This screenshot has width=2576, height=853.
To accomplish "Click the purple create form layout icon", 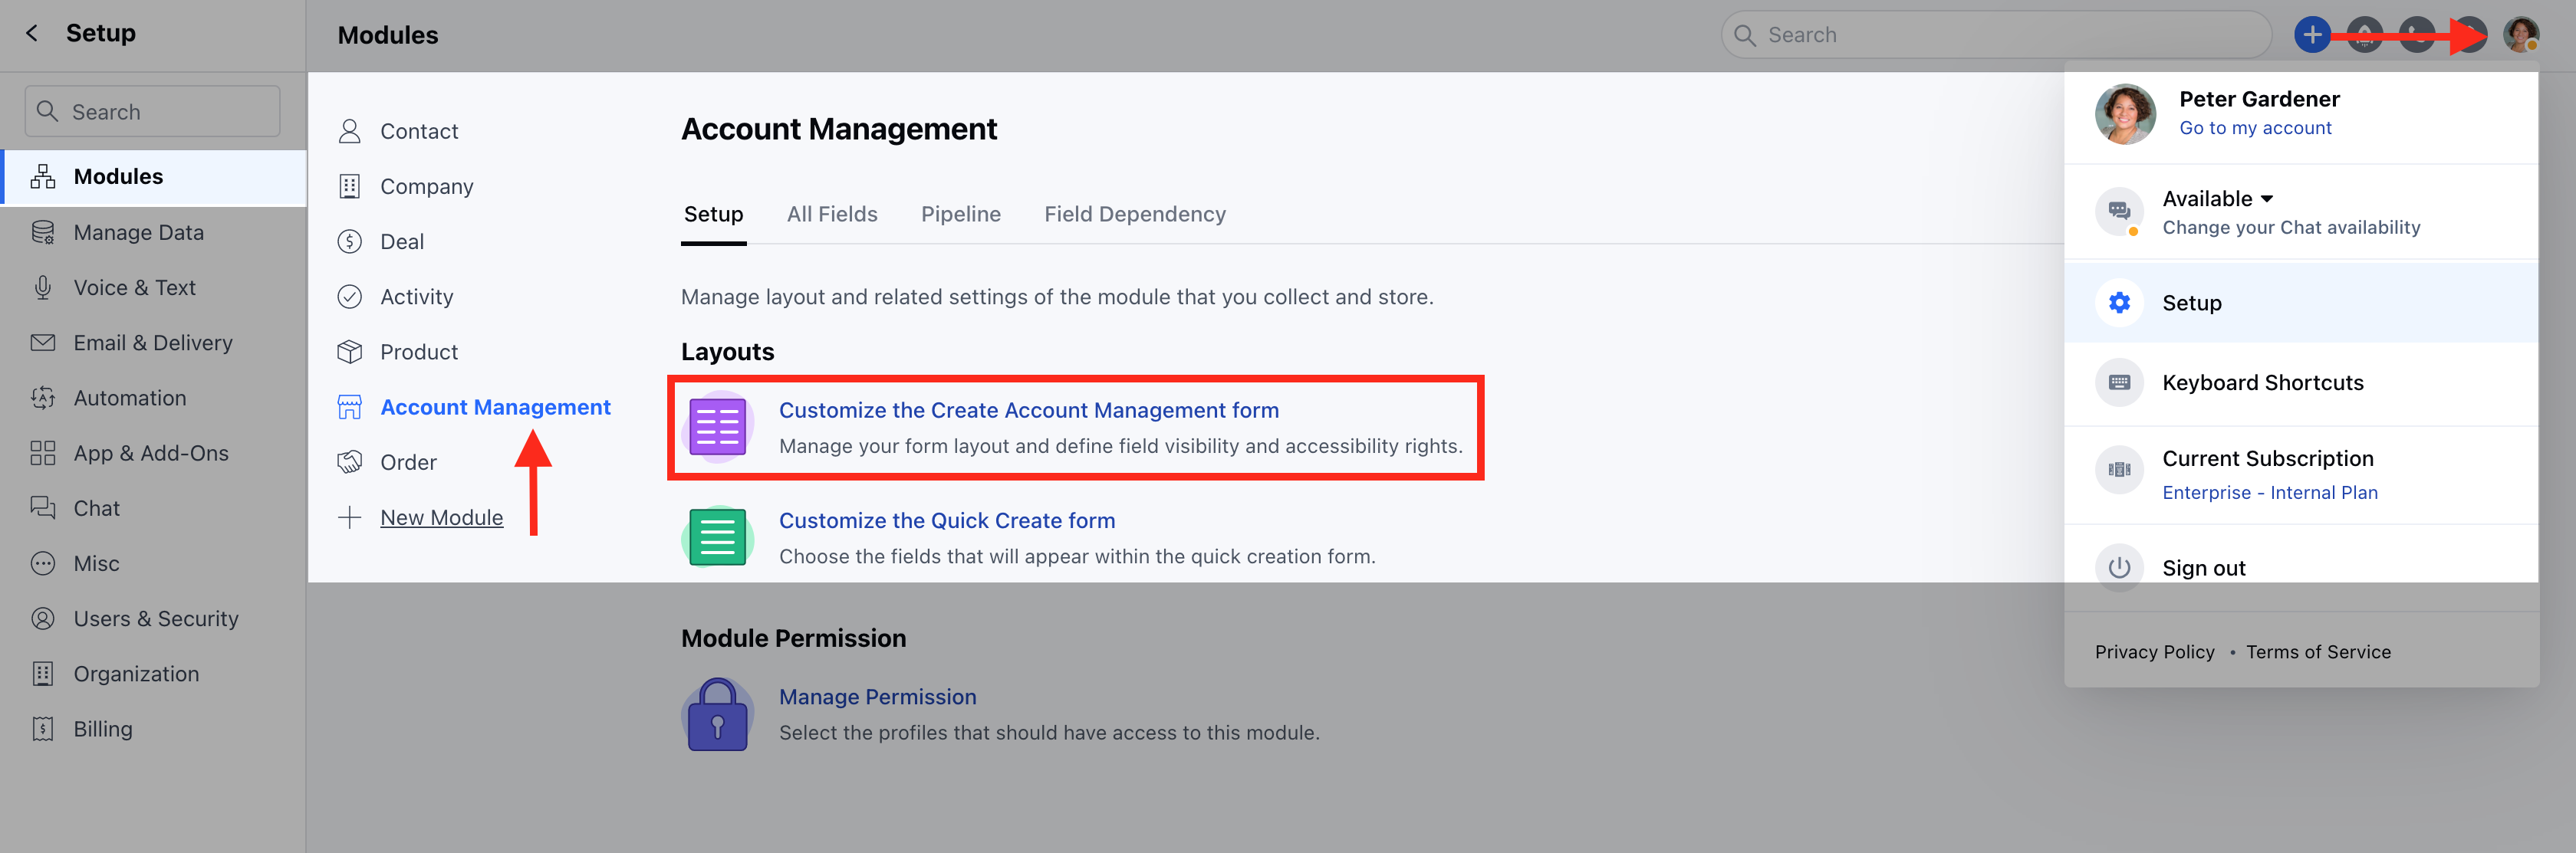I will (x=717, y=428).
